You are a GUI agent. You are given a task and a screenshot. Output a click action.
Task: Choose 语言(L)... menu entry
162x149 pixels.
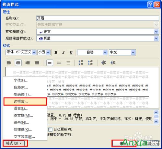click(25, 109)
